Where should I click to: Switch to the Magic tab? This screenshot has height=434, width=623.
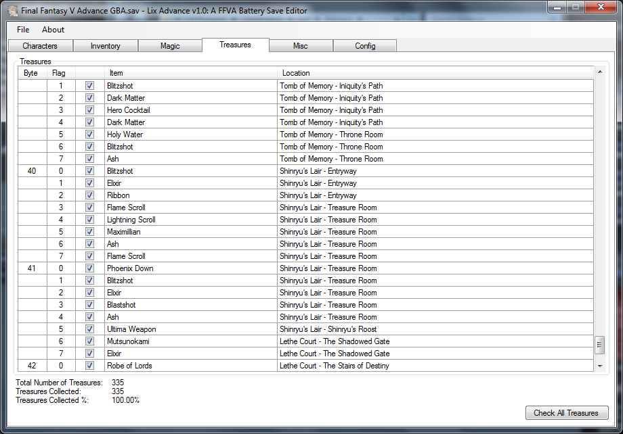[x=170, y=45]
